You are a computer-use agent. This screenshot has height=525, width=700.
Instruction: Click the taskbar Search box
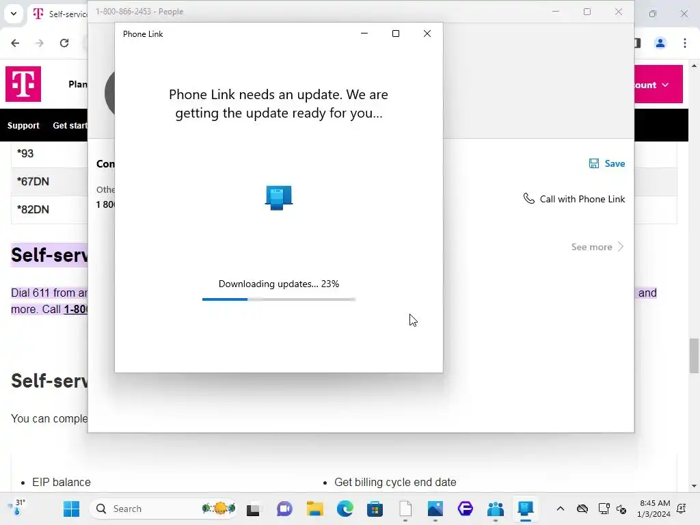[163, 509]
